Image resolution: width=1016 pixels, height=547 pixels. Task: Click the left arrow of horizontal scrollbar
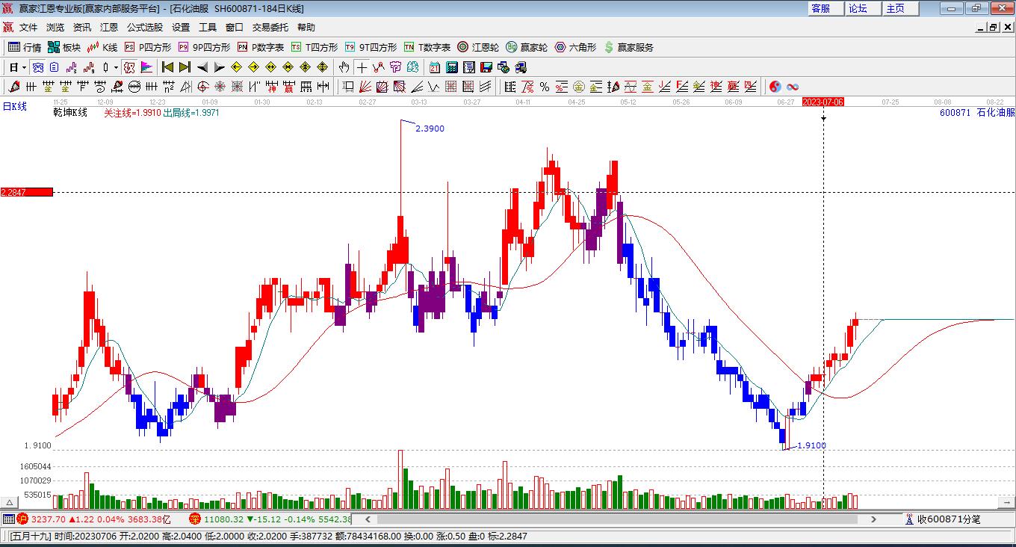[368, 519]
